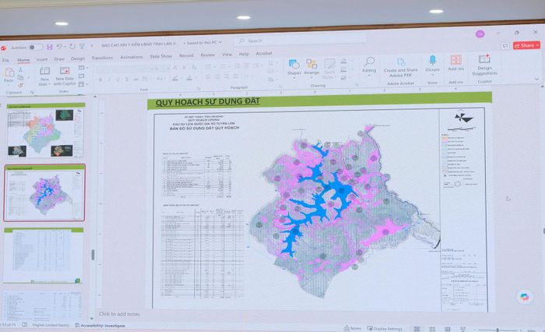Open the Customize Quick Access Toolbar dropdown
Image resolution: width=545 pixels, height=332 pixels.
click(92, 46)
